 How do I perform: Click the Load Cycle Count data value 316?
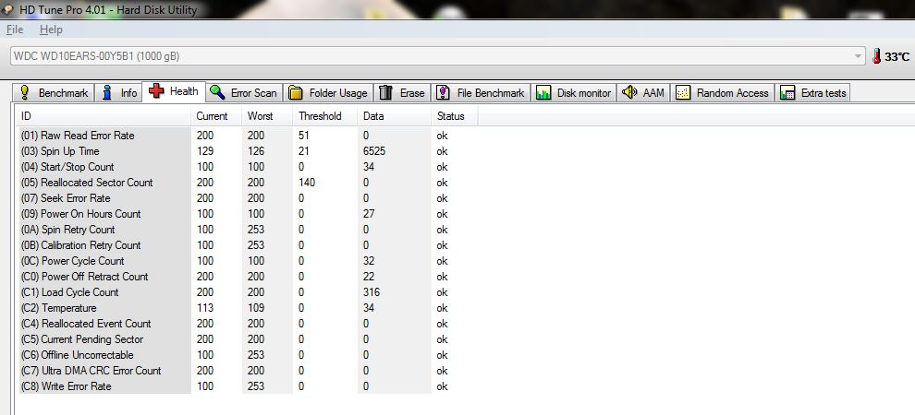click(x=372, y=292)
